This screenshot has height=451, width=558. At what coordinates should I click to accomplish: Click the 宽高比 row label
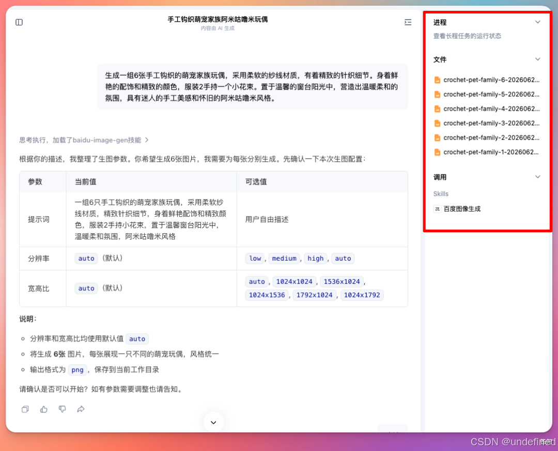pyautogui.click(x=38, y=289)
